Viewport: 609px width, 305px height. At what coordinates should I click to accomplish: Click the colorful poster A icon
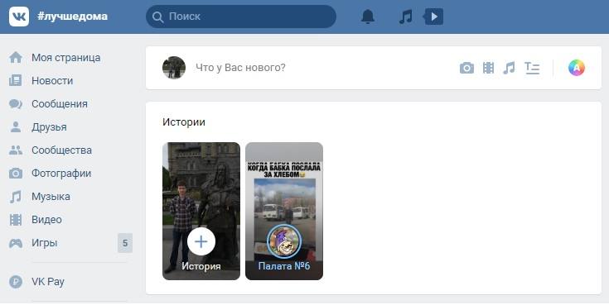(577, 68)
